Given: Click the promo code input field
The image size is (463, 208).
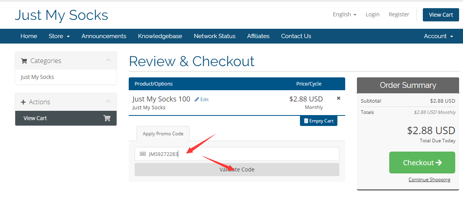Looking at the screenshot, I should [242, 154].
